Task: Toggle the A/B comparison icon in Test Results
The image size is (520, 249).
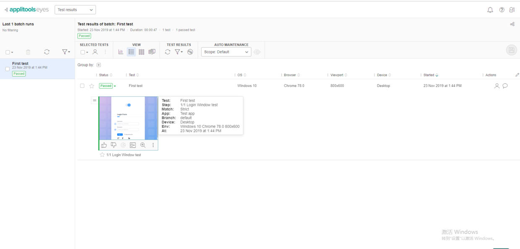Action: pyautogui.click(x=190, y=52)
